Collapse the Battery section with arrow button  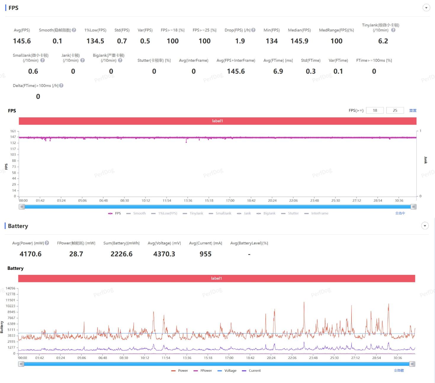(x=425, y=226)
